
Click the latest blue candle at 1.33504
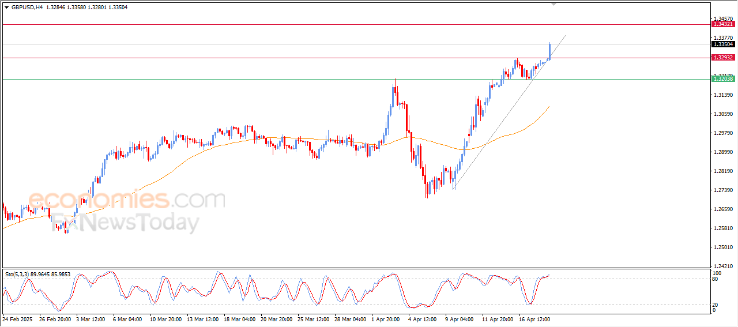(x=549, y=51)
